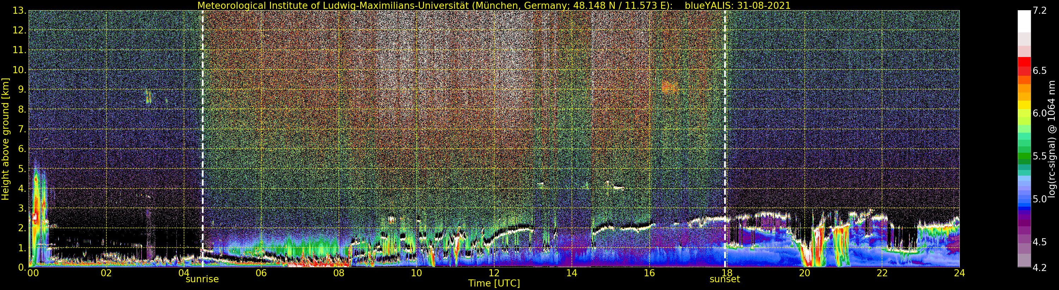This screenshot has width=1059, height=290.
Task: Select the 12 tick on time axis
Action: pos(494,273)
